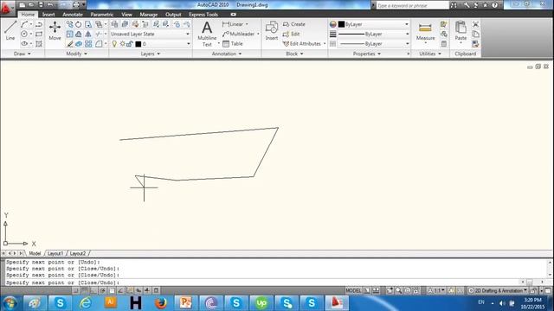
Task: Open Internet Explorer from taskbar
Action: point(85,303)
